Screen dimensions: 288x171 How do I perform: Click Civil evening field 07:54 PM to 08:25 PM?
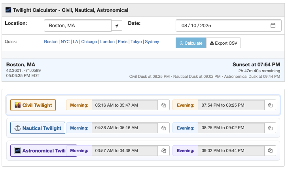pos(231,105)
